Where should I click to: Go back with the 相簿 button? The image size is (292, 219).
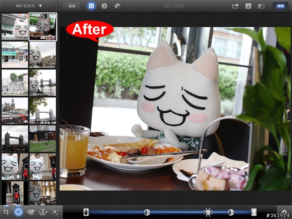[x=71, y=6]
